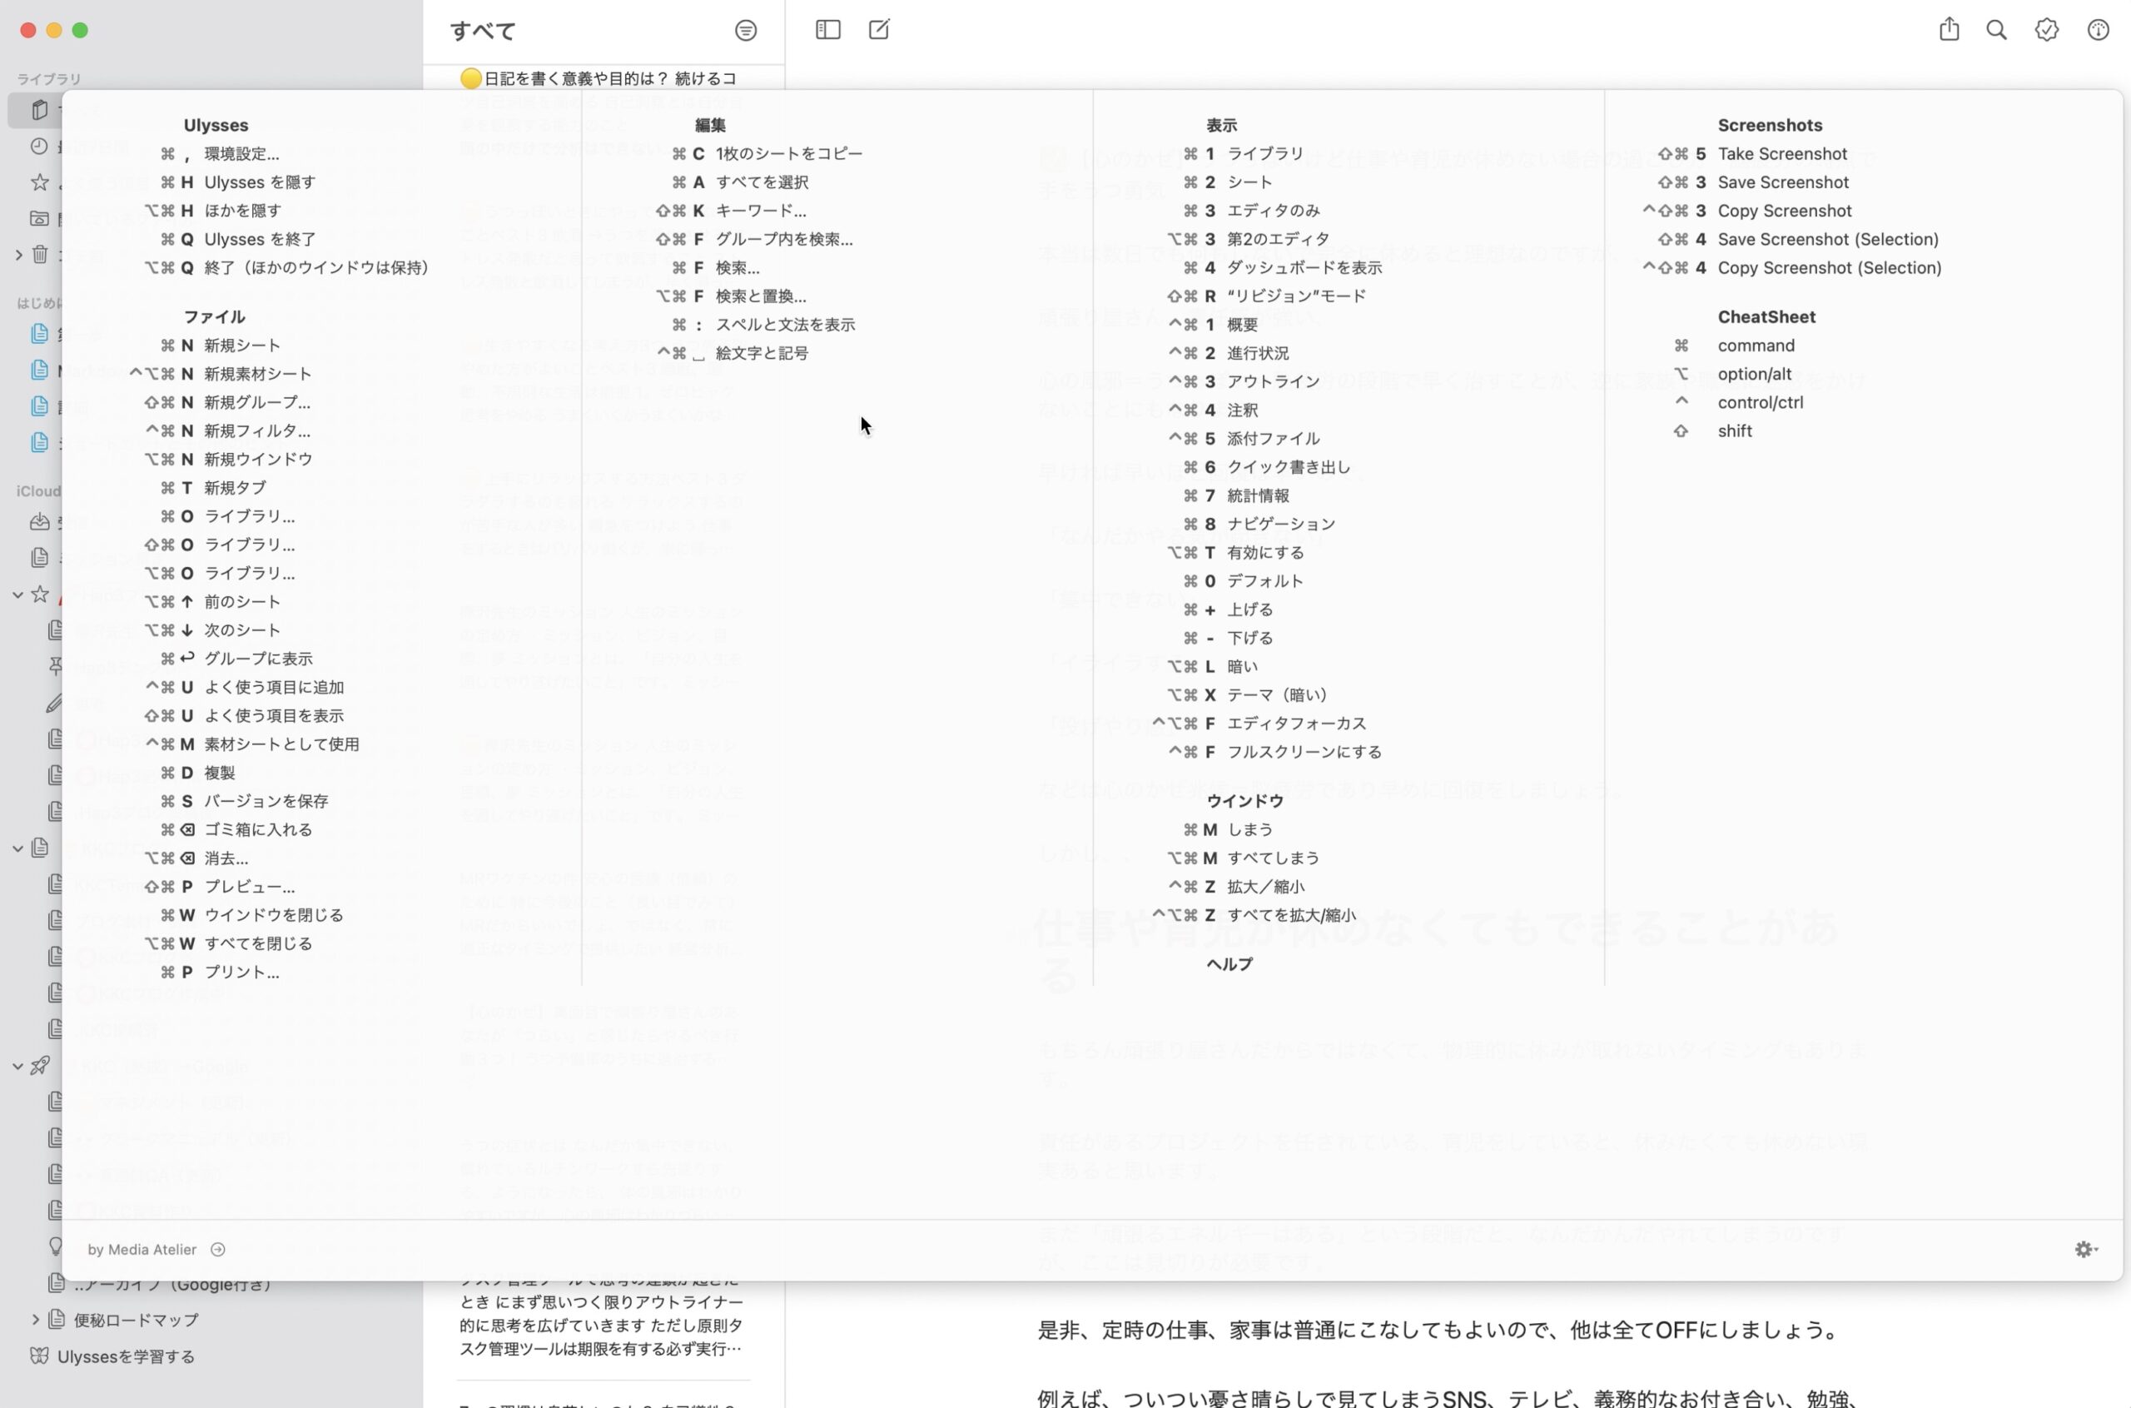The width and height of the screenshot is (2131, 1408).
Task: Click the 統計情報 entry
Action: tap(1258, 495)
